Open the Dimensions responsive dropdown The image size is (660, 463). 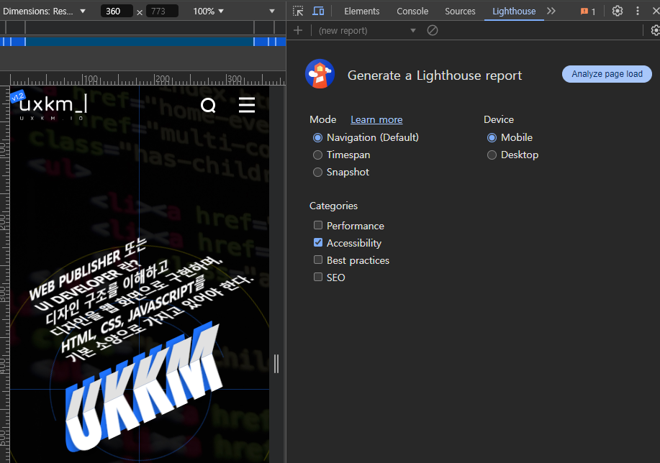(45, 11)
